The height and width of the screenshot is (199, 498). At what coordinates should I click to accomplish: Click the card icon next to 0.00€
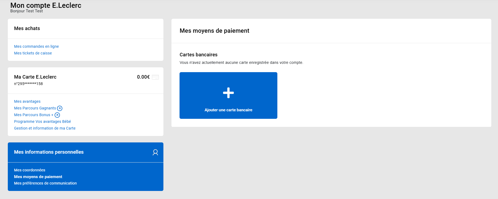pyautogui.click(x=155, y=77)
